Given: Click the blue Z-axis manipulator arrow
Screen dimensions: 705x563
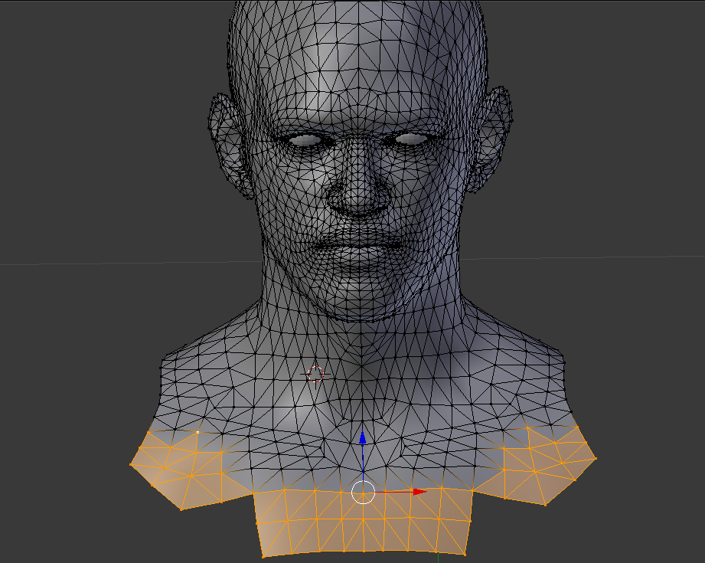Looking at the screenshot, I should click(x=362, y=438).
